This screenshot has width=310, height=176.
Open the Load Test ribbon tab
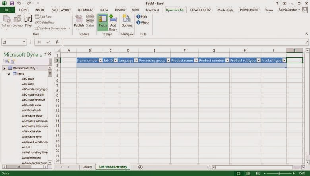152,10
